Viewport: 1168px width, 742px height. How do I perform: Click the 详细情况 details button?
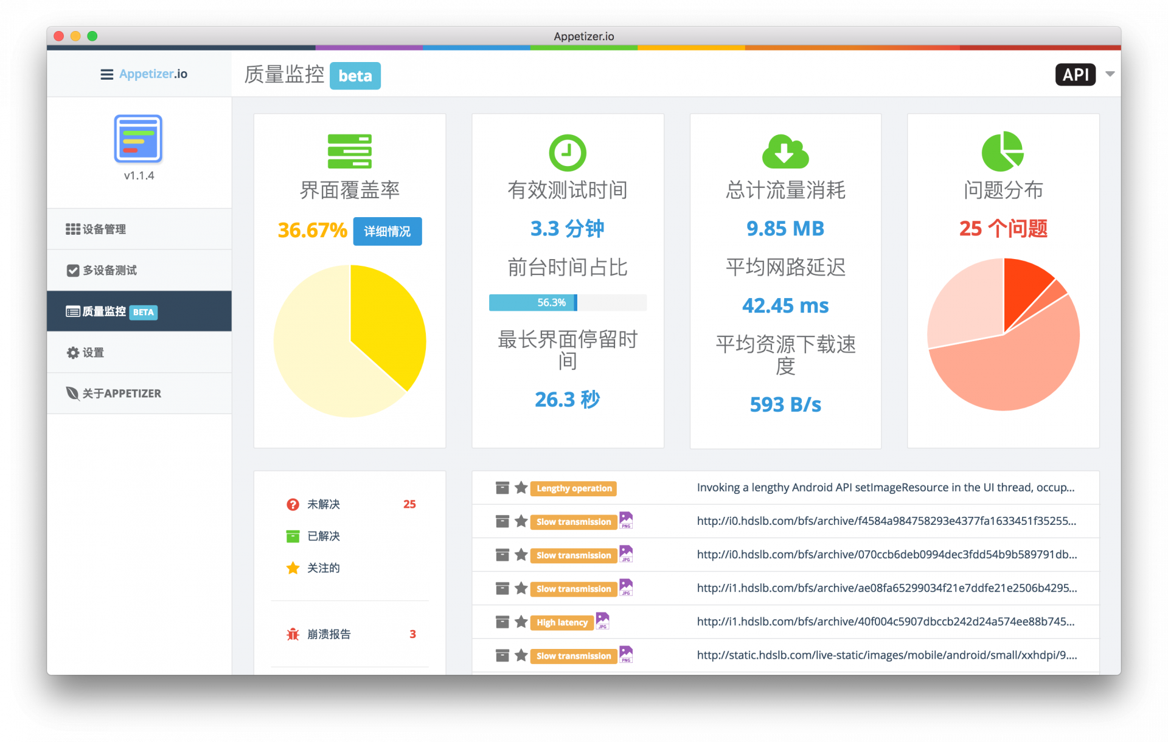pyautogui.click(x=388, y=231)
